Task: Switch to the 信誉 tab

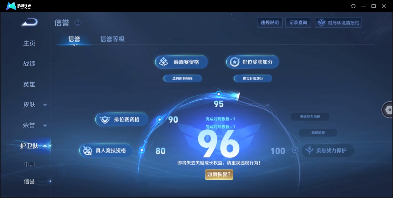Action: [74, 39]
